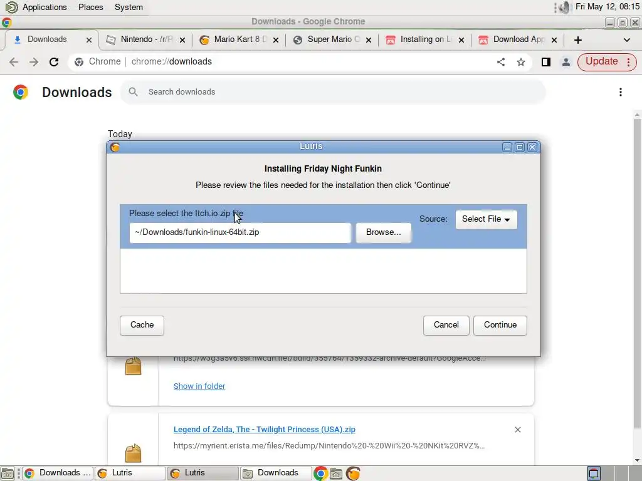This screenshot has height=481, width=642.
Task: Open the Select File source dropdown
Action: click(x=486, y=219)
